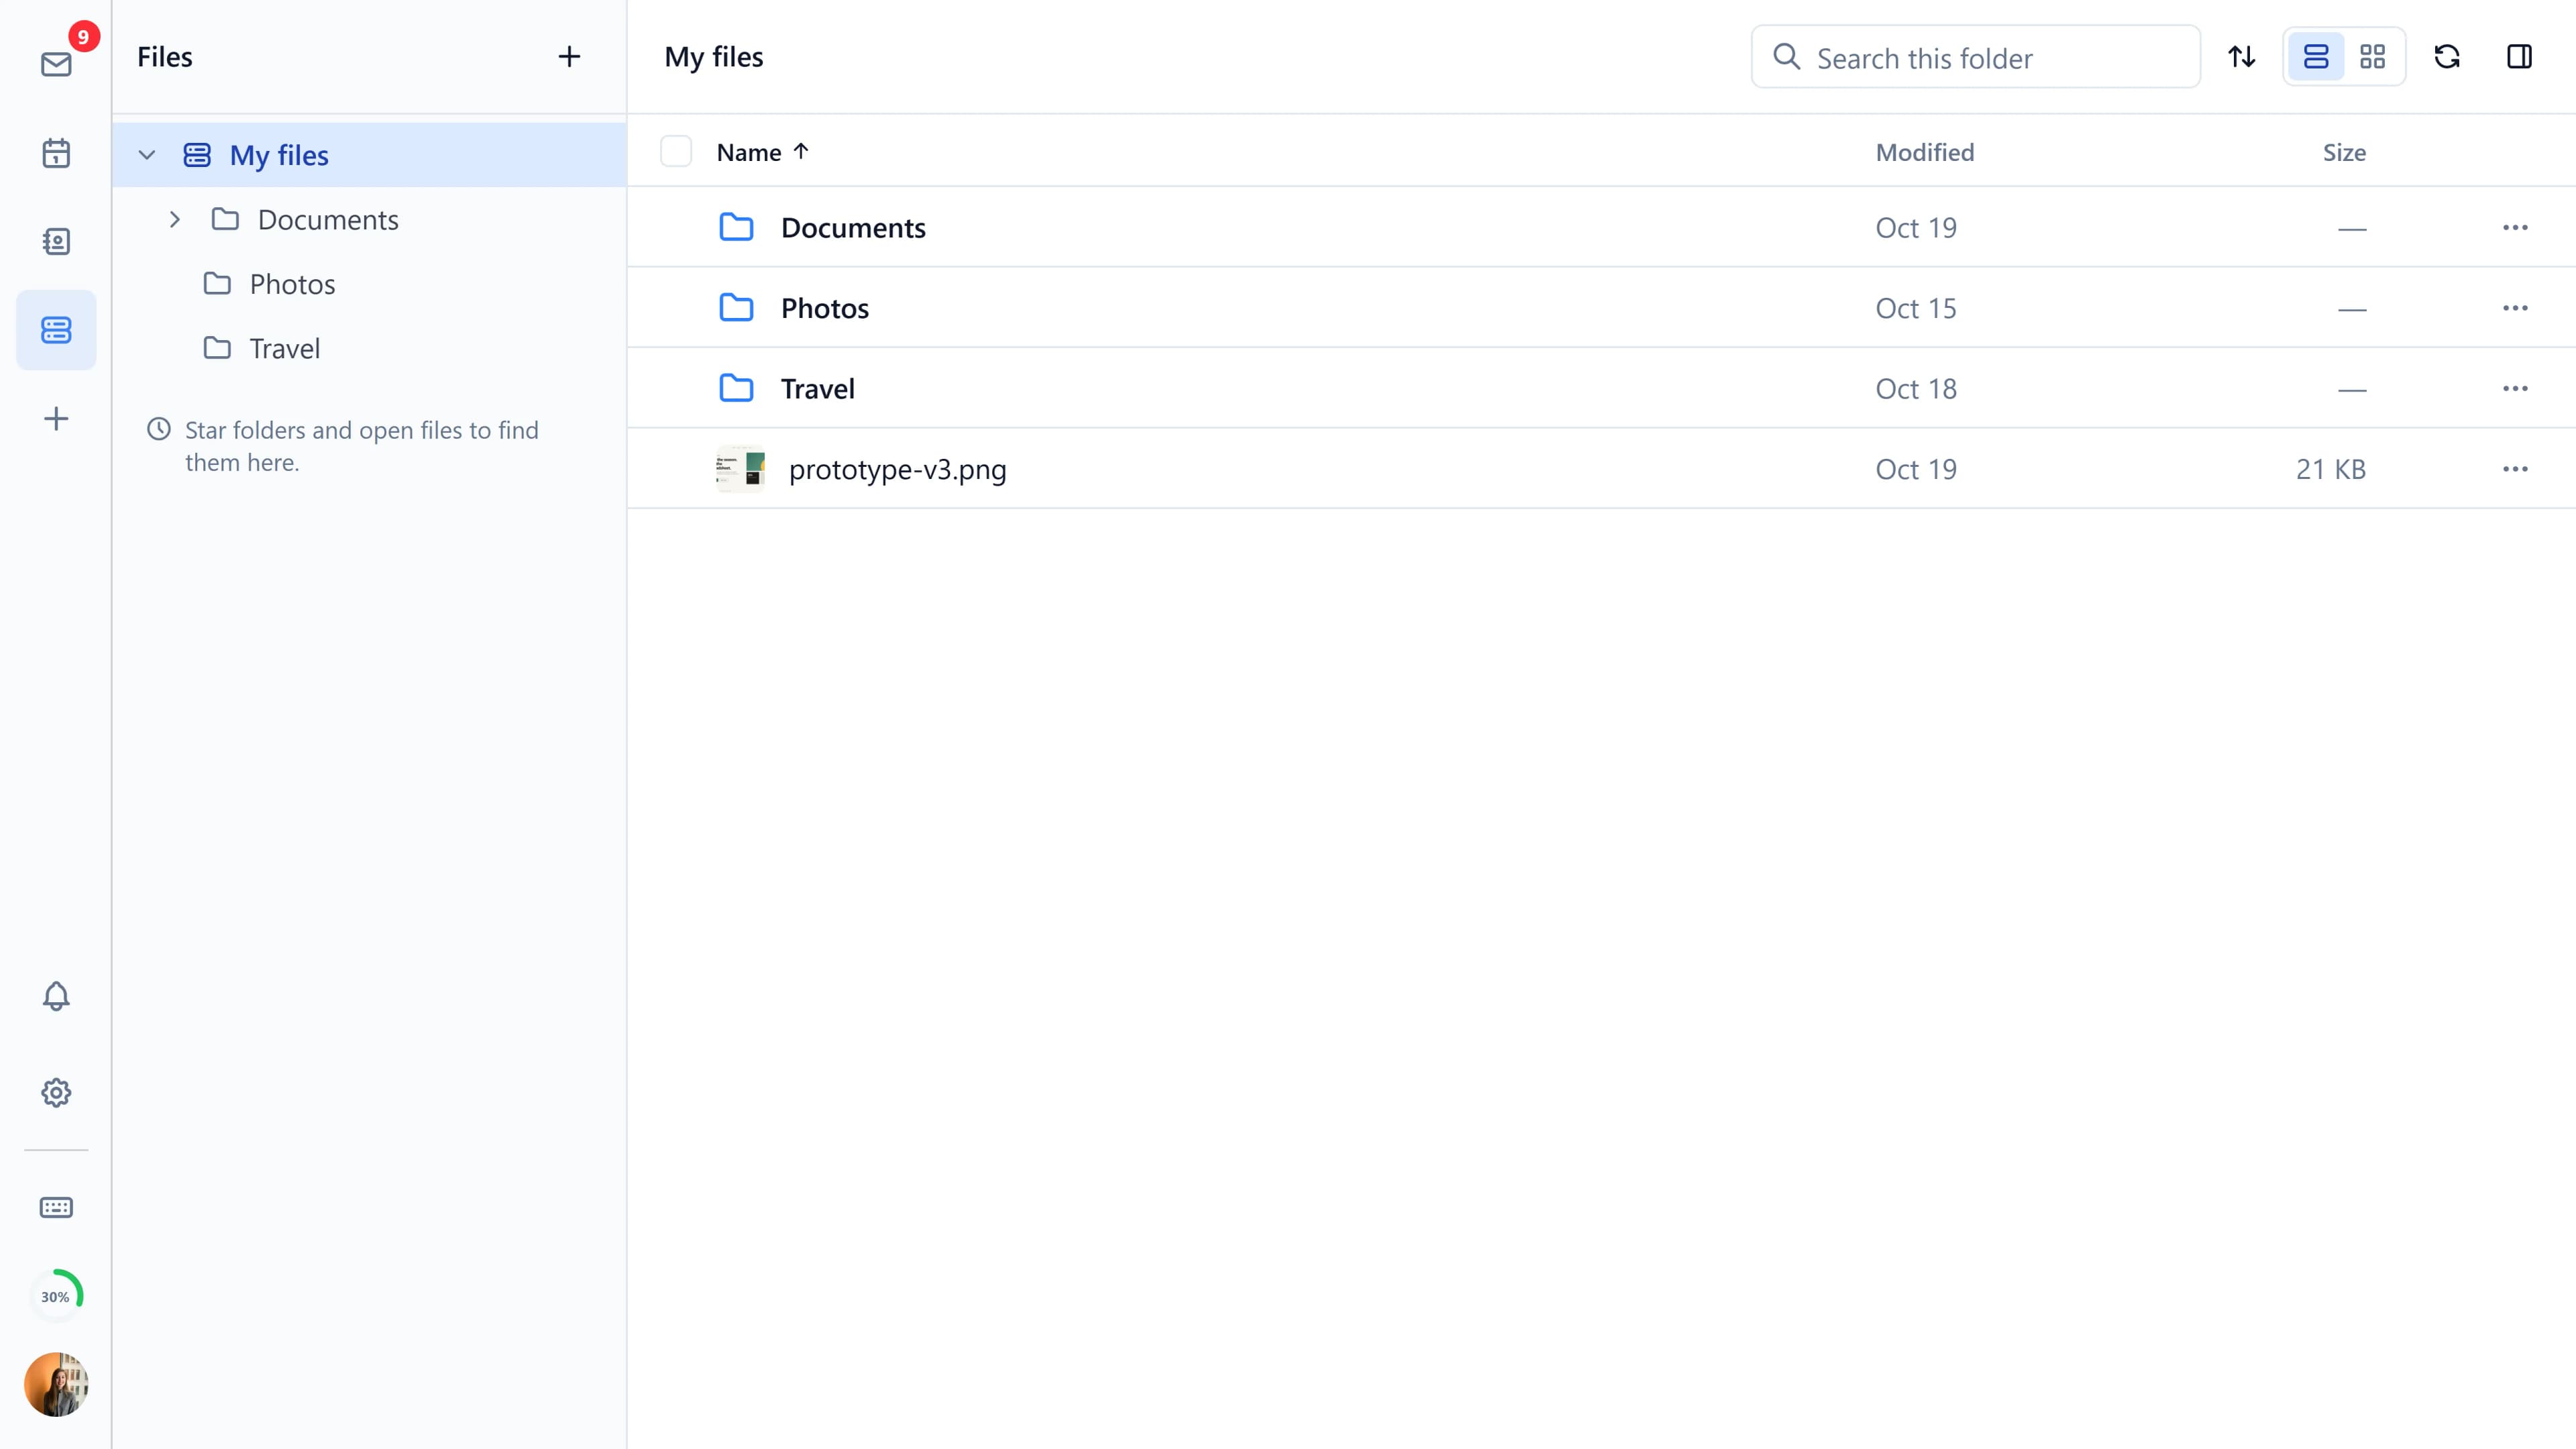Click the My files page title
This screenshot has height=1449, width=2576.
click(x=713, y=57)
